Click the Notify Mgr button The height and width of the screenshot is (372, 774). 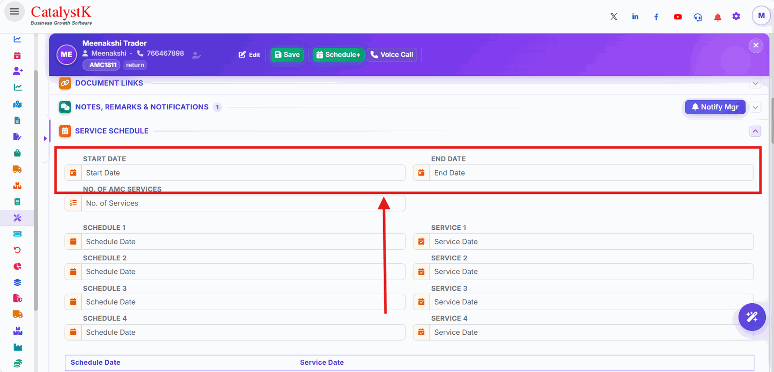(x=715, y=107)
